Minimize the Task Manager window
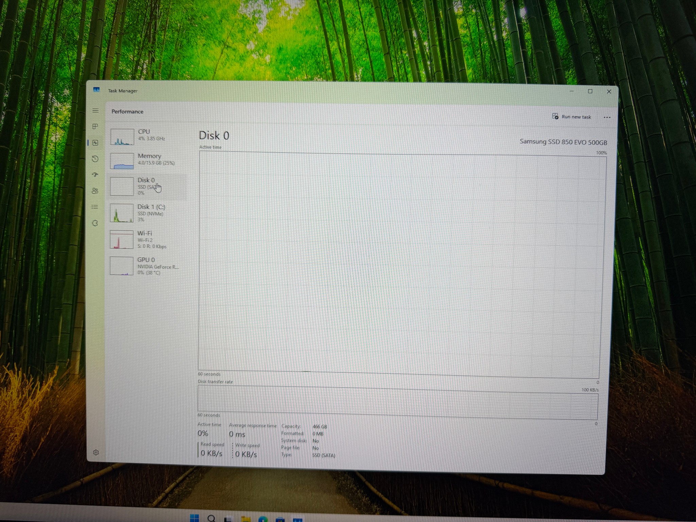Image resolution: width=696 pixels, height=522 pixels. click(x=572, y=91)
